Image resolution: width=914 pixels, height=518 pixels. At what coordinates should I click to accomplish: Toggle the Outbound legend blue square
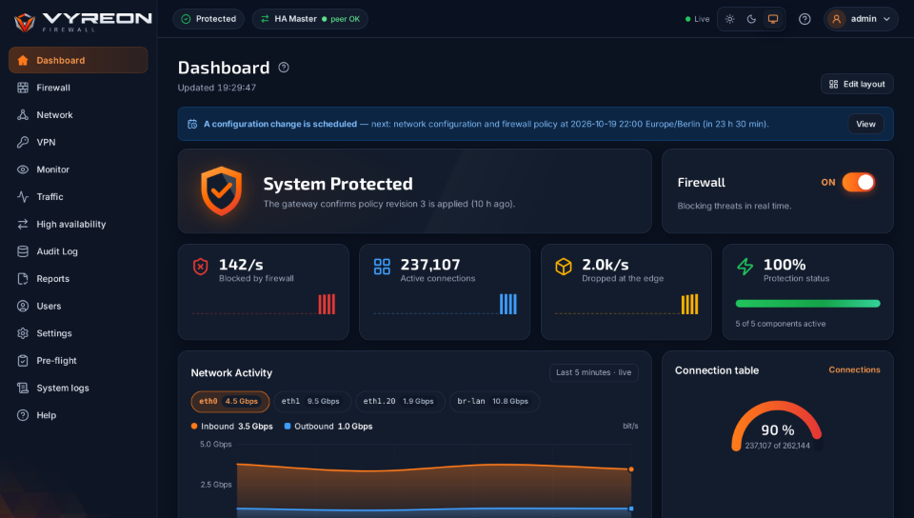pos(288,427)
